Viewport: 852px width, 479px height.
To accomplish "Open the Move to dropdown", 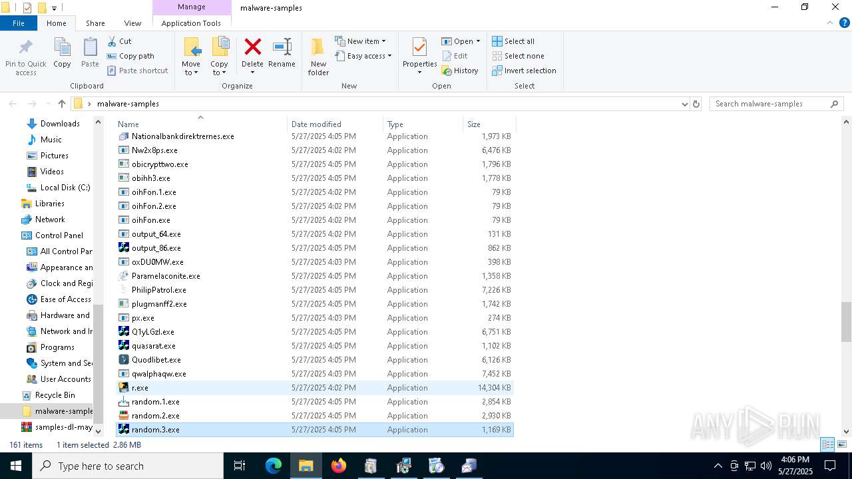I will coord(191,69).
